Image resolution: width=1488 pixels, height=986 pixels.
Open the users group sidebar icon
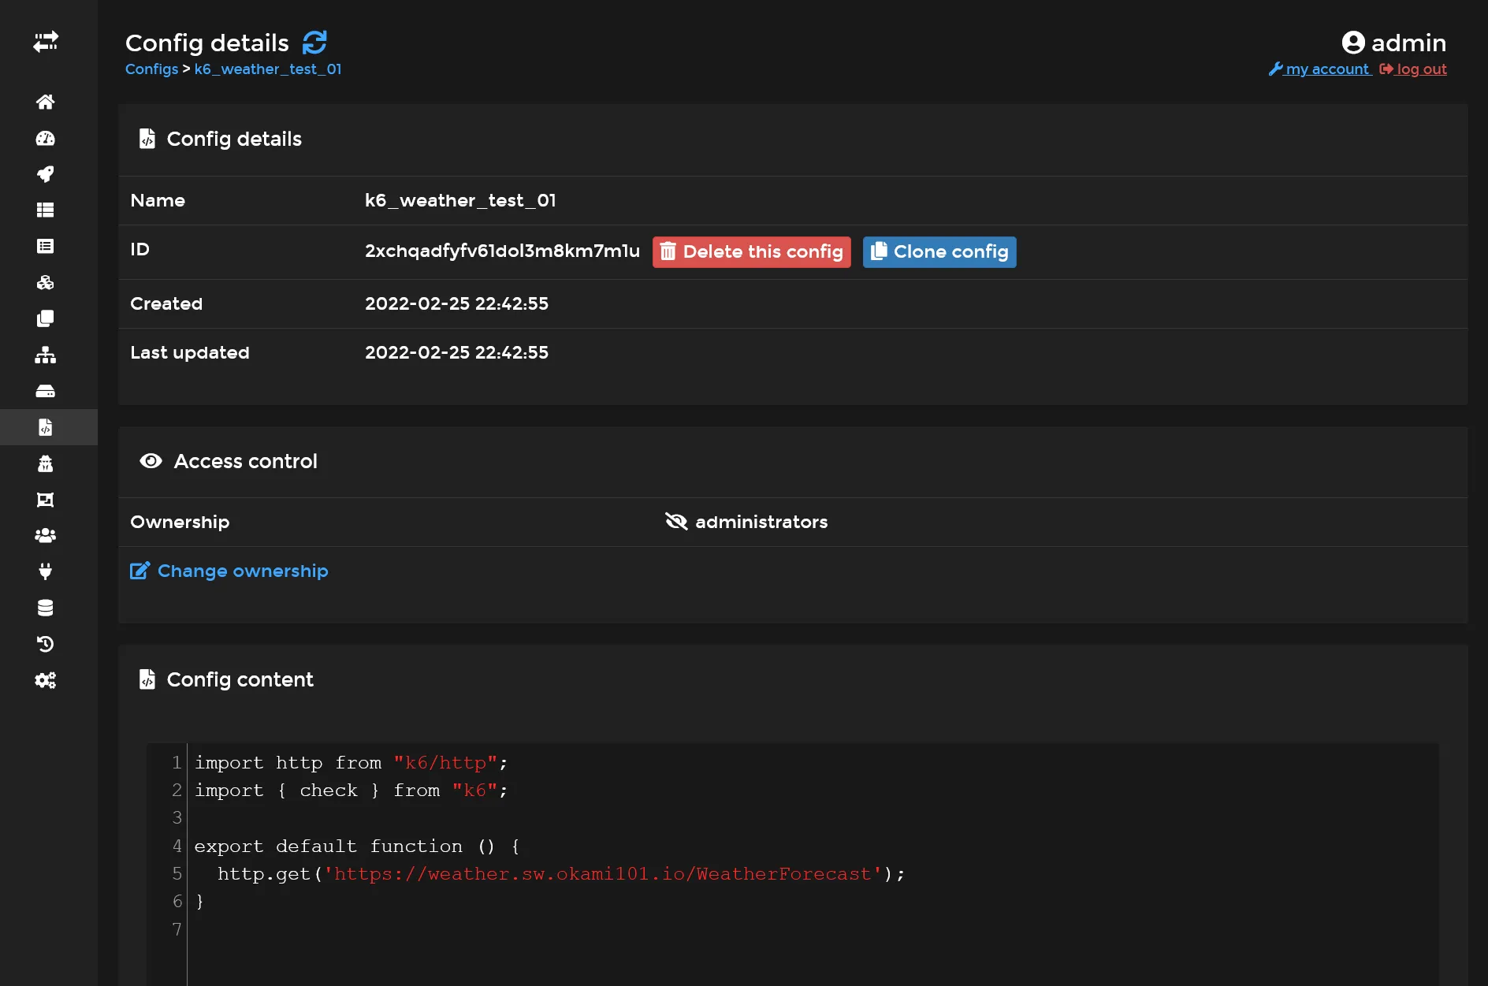tap(45, 536)
